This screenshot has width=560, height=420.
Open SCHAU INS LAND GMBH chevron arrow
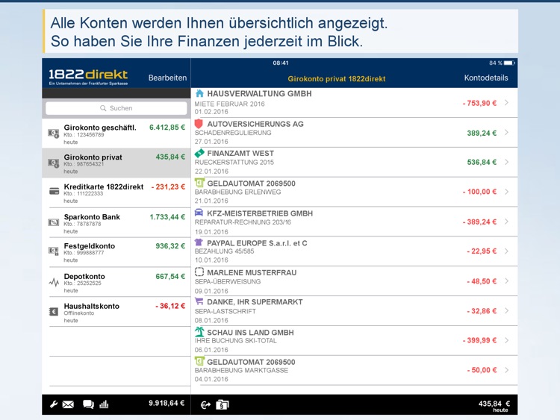coord(506,340)
